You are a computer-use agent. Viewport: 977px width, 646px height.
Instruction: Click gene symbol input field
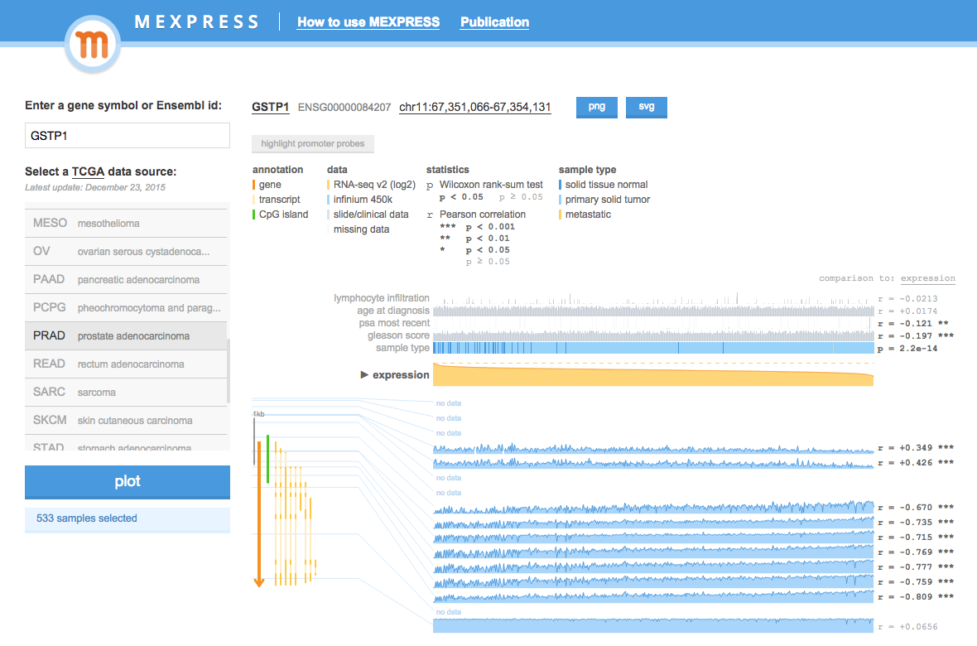(x=127, y=136)
